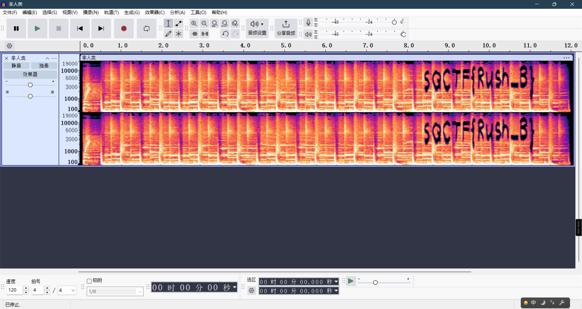582x309 pixels.
Task: Start playback with the green Play button
Action: tap(37, 28)
